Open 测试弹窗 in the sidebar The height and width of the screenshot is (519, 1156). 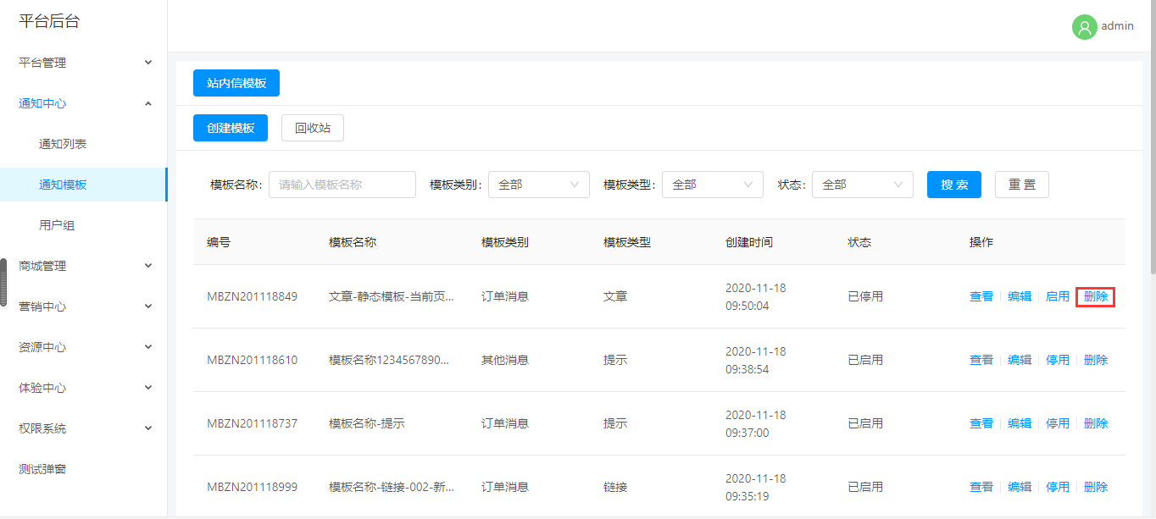[83, 469]
